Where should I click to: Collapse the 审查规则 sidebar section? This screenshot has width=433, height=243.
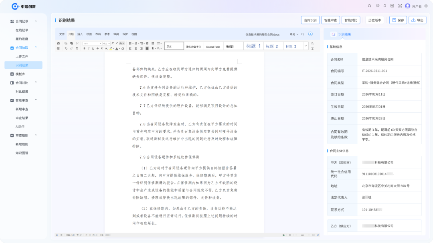36,135
